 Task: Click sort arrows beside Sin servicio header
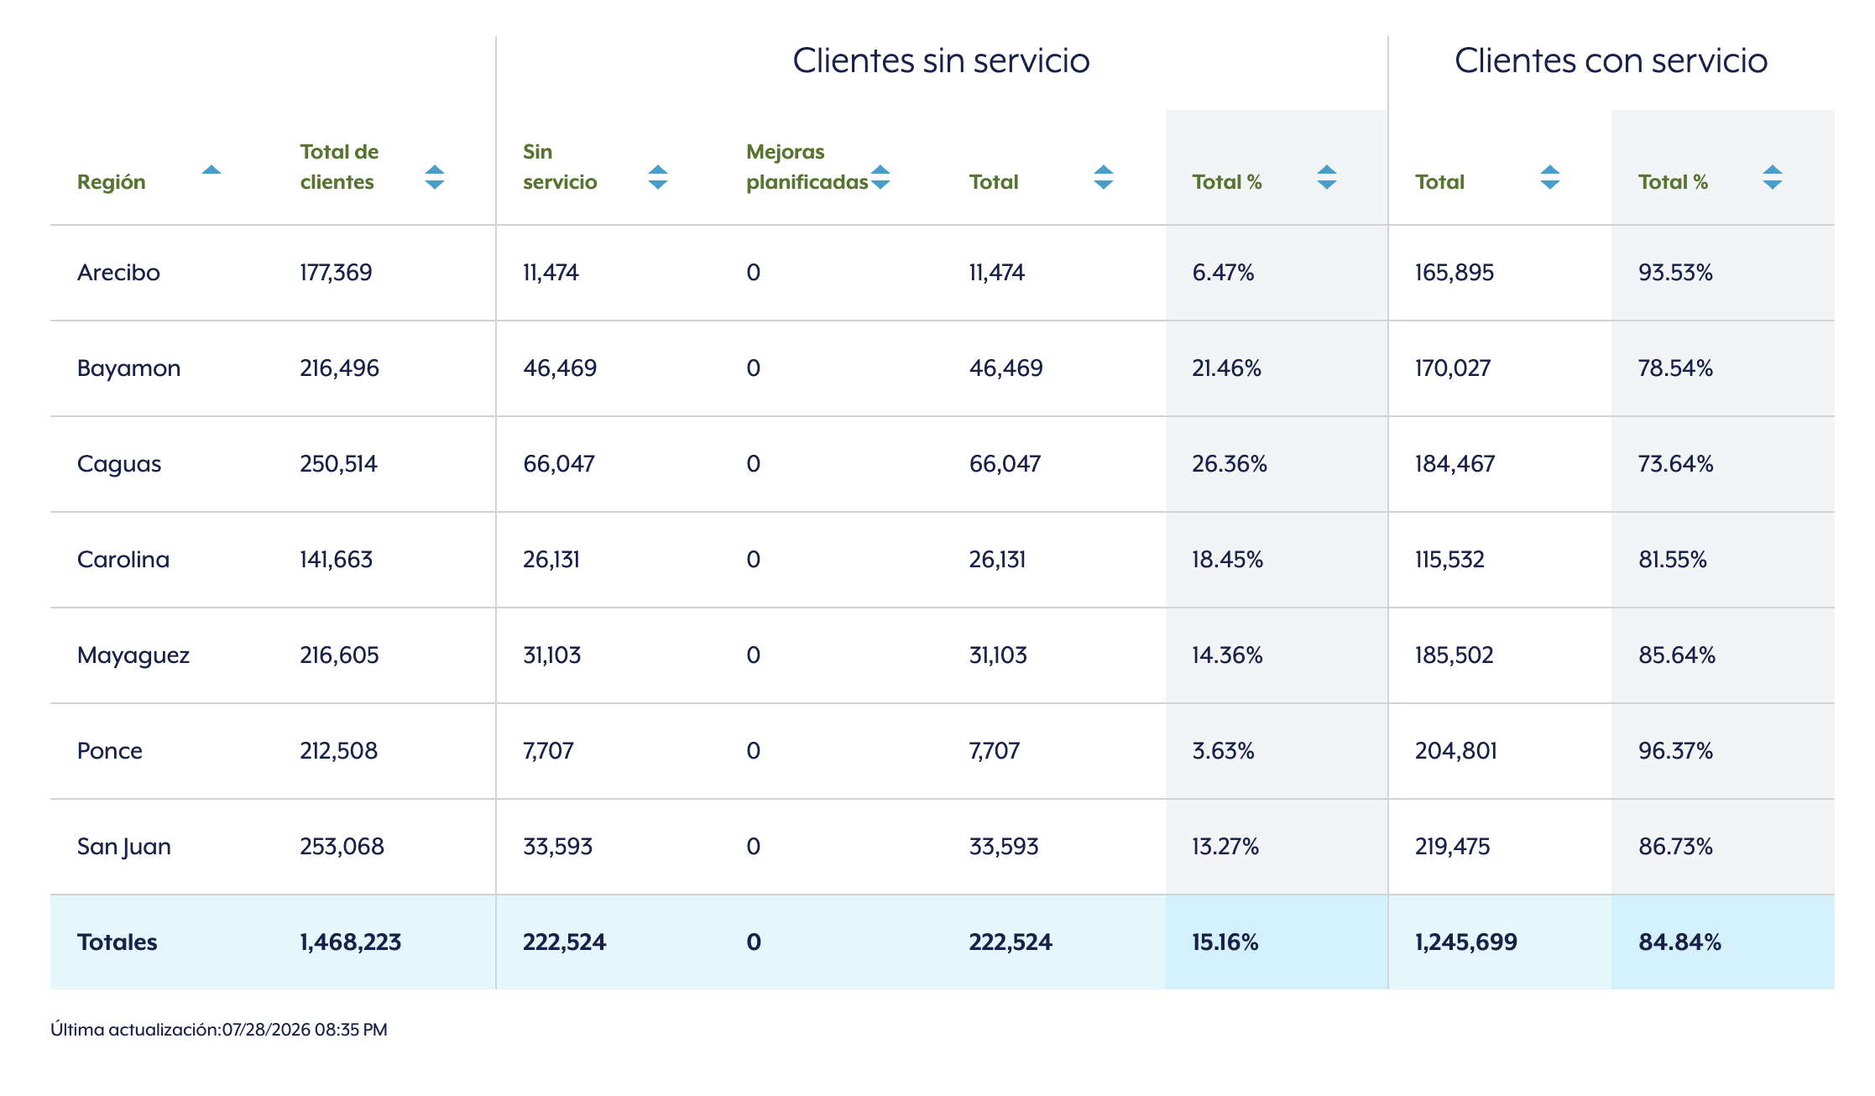(x=658, y=177)
